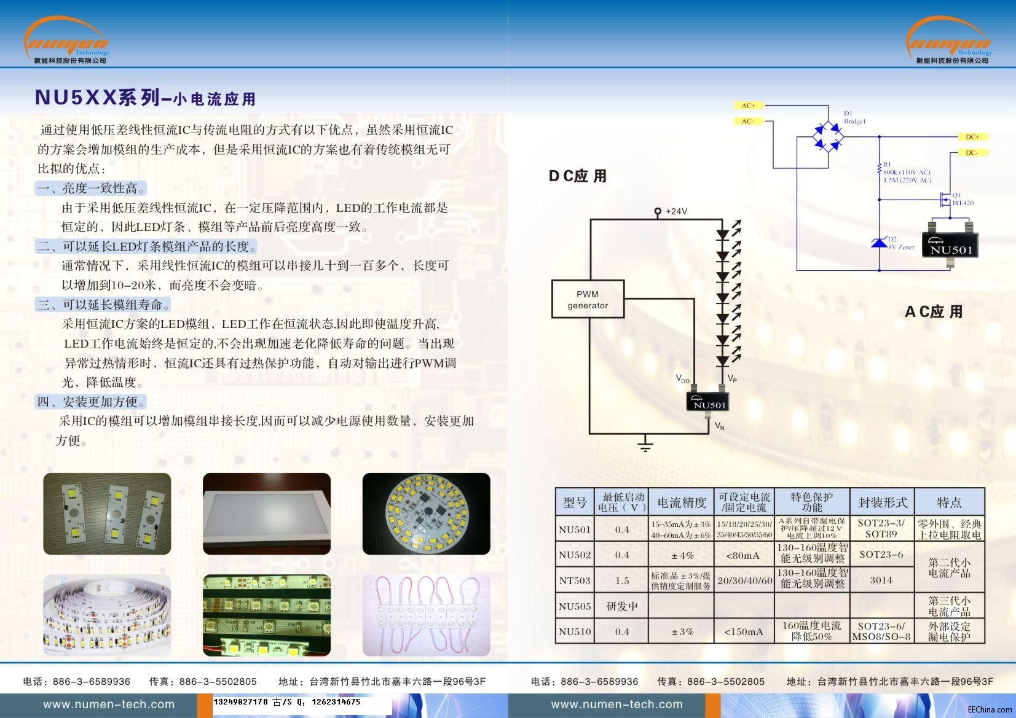Click the NU501 chip in DC circuit
This screenshot has height=718, width=1016.
pos(707,400)
